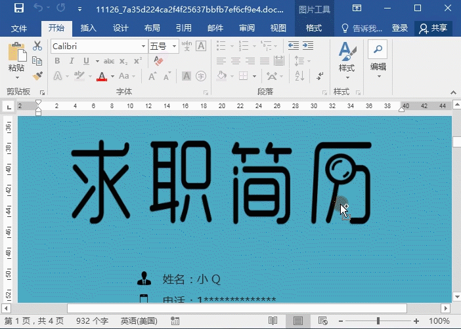The width and height of the screenshot is (461, 329).
Task: Toggle subscript formatting
Action: click(123, 62)
